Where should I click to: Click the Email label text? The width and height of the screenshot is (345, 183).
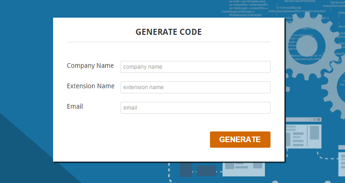(x=75, y=106)
